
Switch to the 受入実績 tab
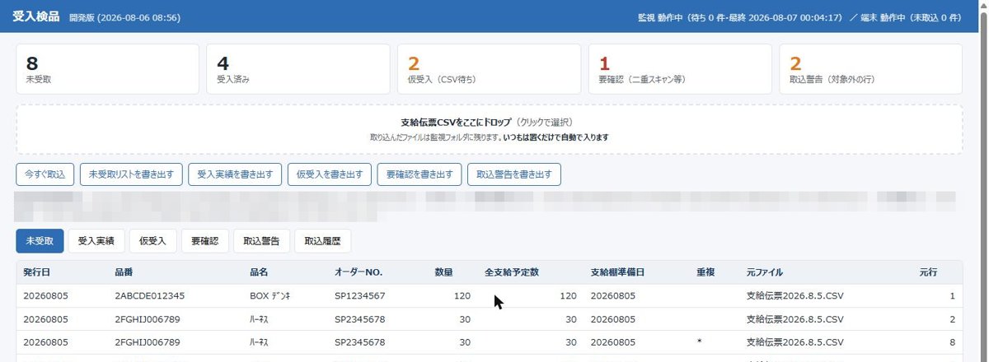point(96,241)
